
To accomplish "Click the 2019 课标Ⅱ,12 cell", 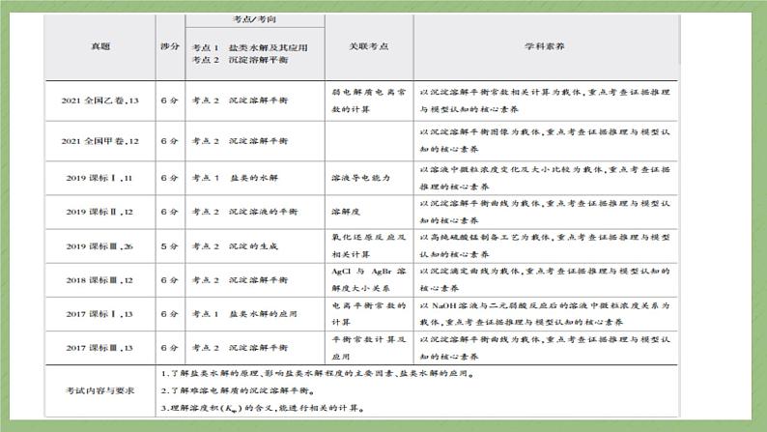I will pos(100,212).
